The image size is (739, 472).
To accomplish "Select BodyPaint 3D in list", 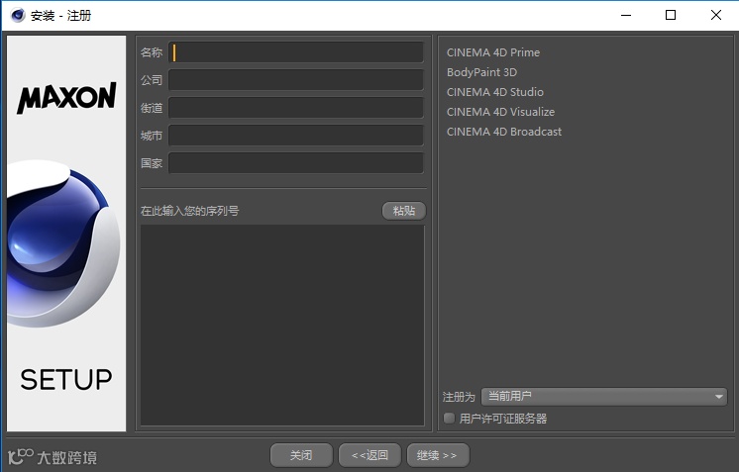I will [x=481, y=72].
